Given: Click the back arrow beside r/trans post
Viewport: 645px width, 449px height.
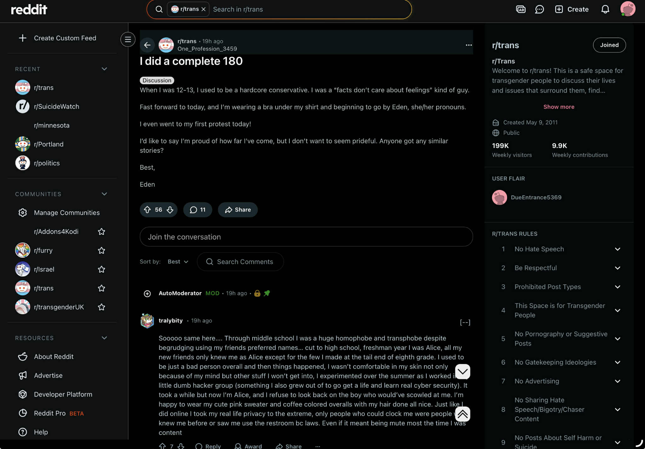Looking at the screenshot, I should coord(147,45).
